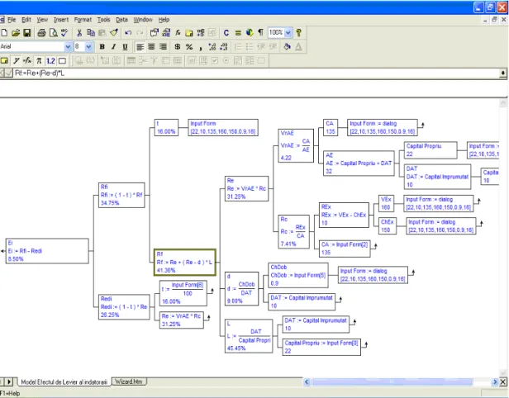Click the yellow note icon in third toolbar
Viewport: 509px width, 398px height.
pos(4,60)
